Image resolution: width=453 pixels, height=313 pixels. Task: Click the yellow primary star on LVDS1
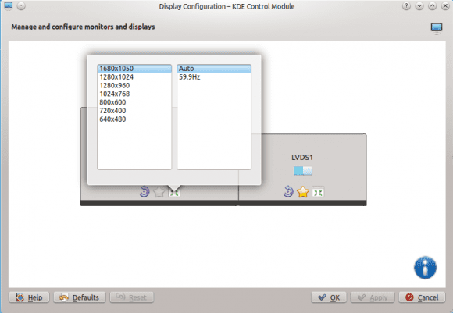tap(303, 192)
